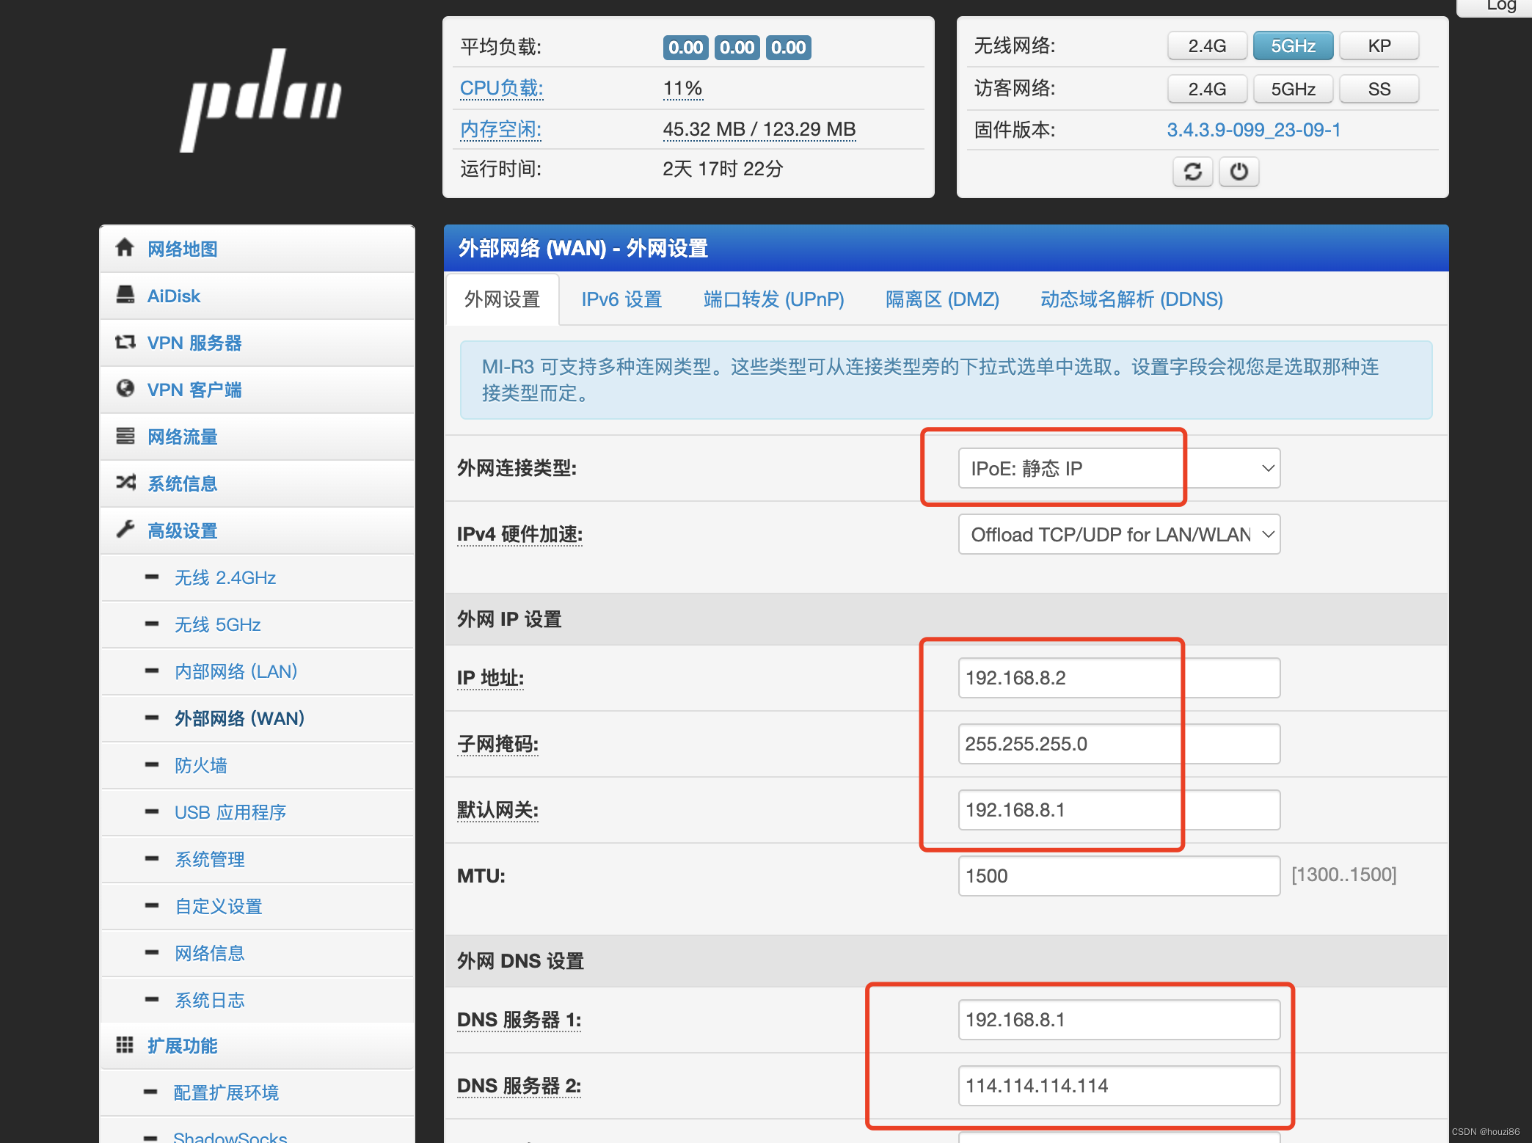Switch to the IPv6 设置 tab
Image resolution: width=1532 pixels, height=1143 pixels.
coord(621,299)
